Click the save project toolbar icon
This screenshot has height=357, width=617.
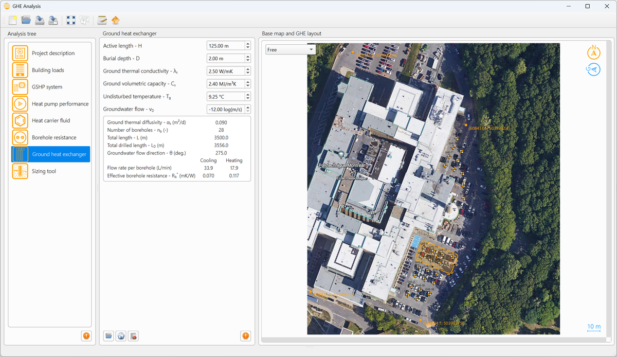pos(40,21)
